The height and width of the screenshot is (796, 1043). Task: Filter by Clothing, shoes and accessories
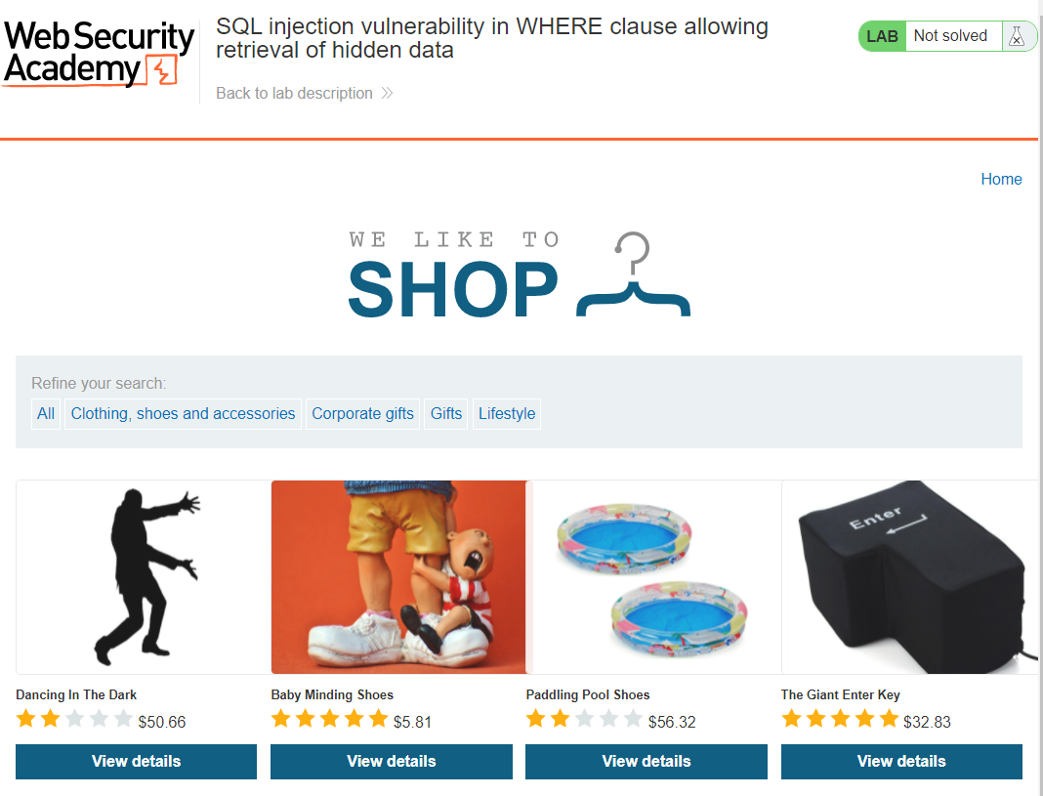[x=183, y=414]
